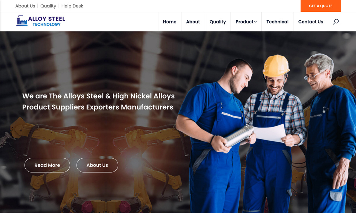Click the Alloy Steel Technology logo
Image resolution: width=356 pixels, height=213 pixels.
click(41, 21)
